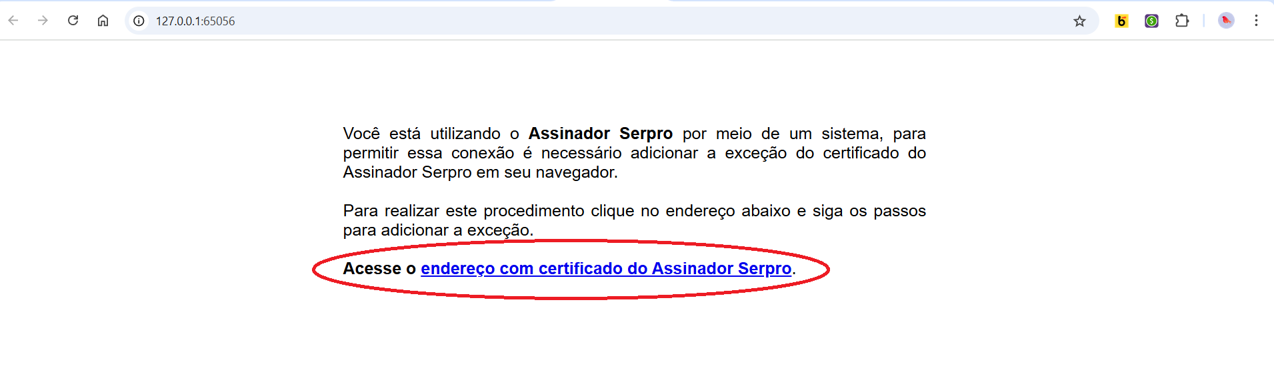Click the words 'para adicionar a exceção.'
This screenshot has height=368, width=1274.
(x=439, y=230)
